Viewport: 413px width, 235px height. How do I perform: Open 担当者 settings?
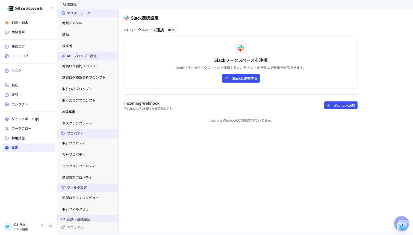click(x=88, y=46)
